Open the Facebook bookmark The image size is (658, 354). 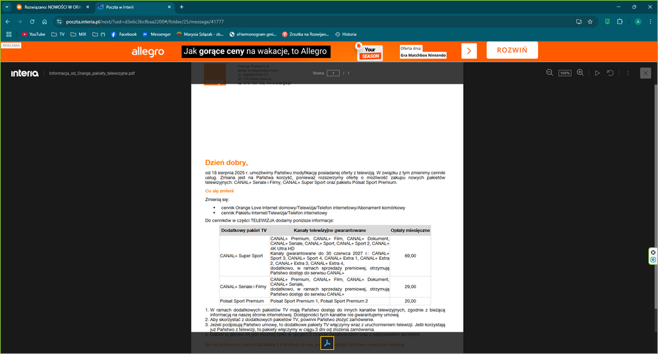(124, 34)
